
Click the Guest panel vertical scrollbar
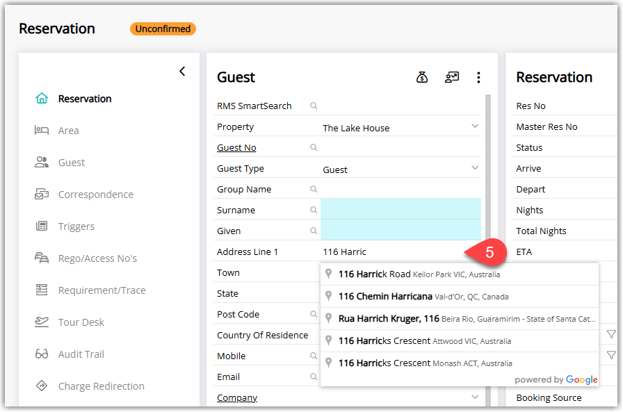coord(488,250)
